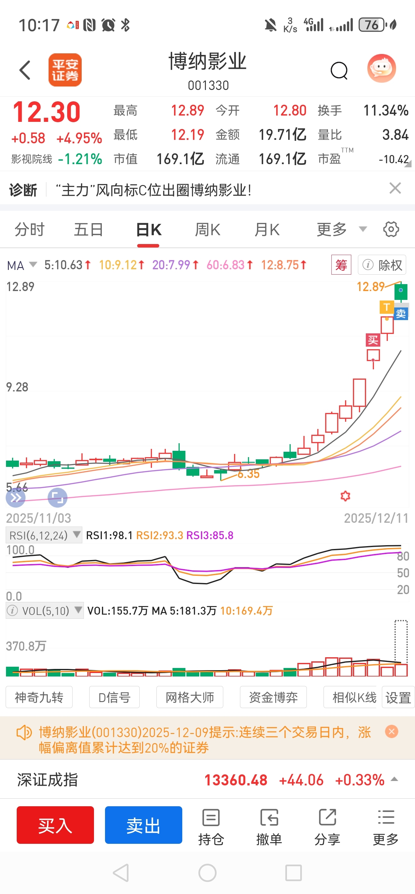Dismiss the orange alert notice
Image resolution: width=415 pixels, height=894 pixels.
391,731
